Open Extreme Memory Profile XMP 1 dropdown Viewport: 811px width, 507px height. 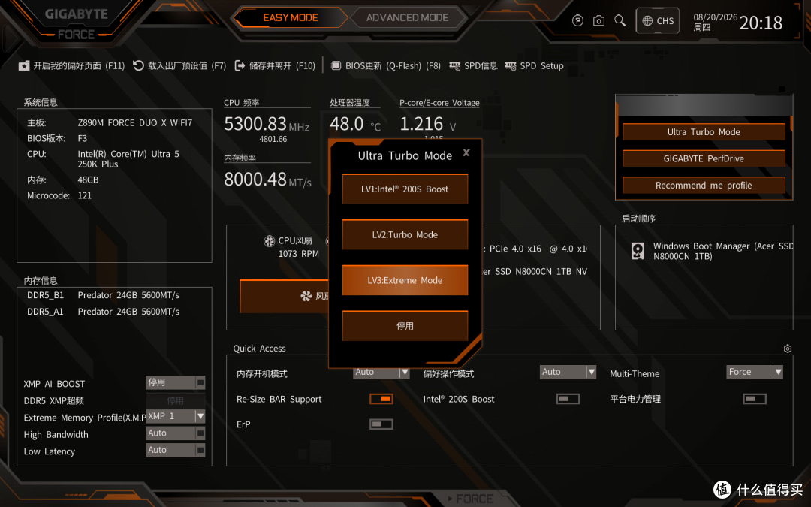coord(175,416)
